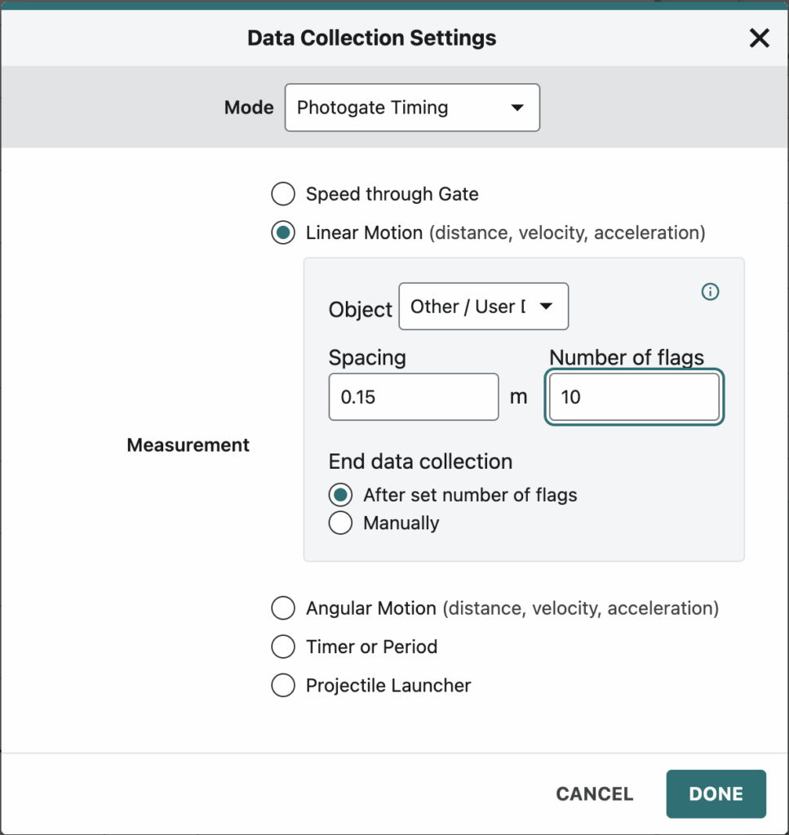789x835 pixels.
Task: Click the DONE button
Action: pyautogui.click(x=716, y=793)
